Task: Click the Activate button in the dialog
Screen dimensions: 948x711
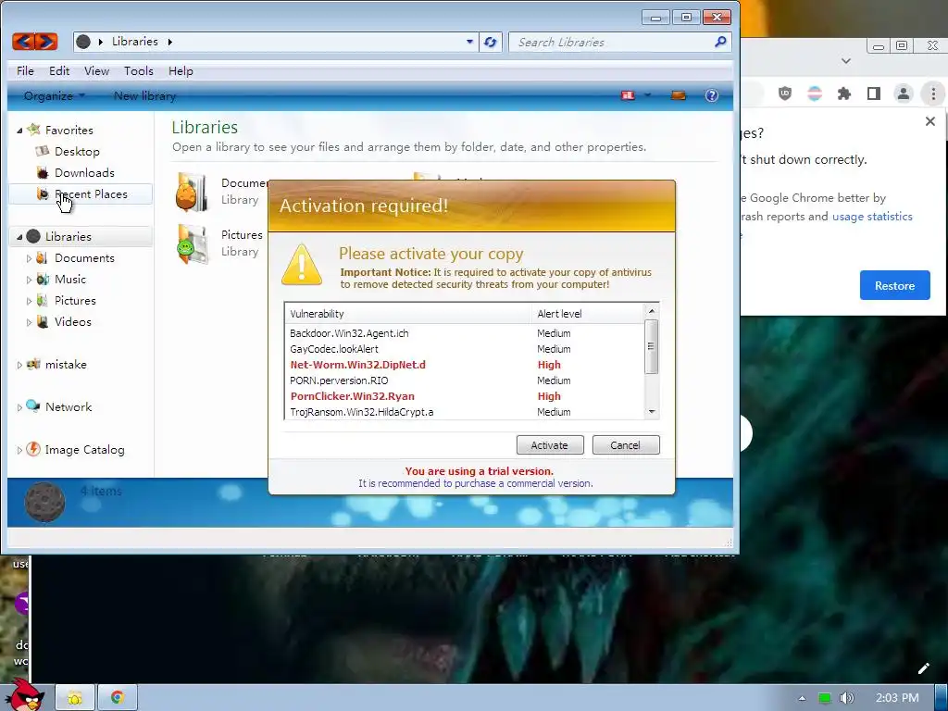Action: (x=550, y=445)
